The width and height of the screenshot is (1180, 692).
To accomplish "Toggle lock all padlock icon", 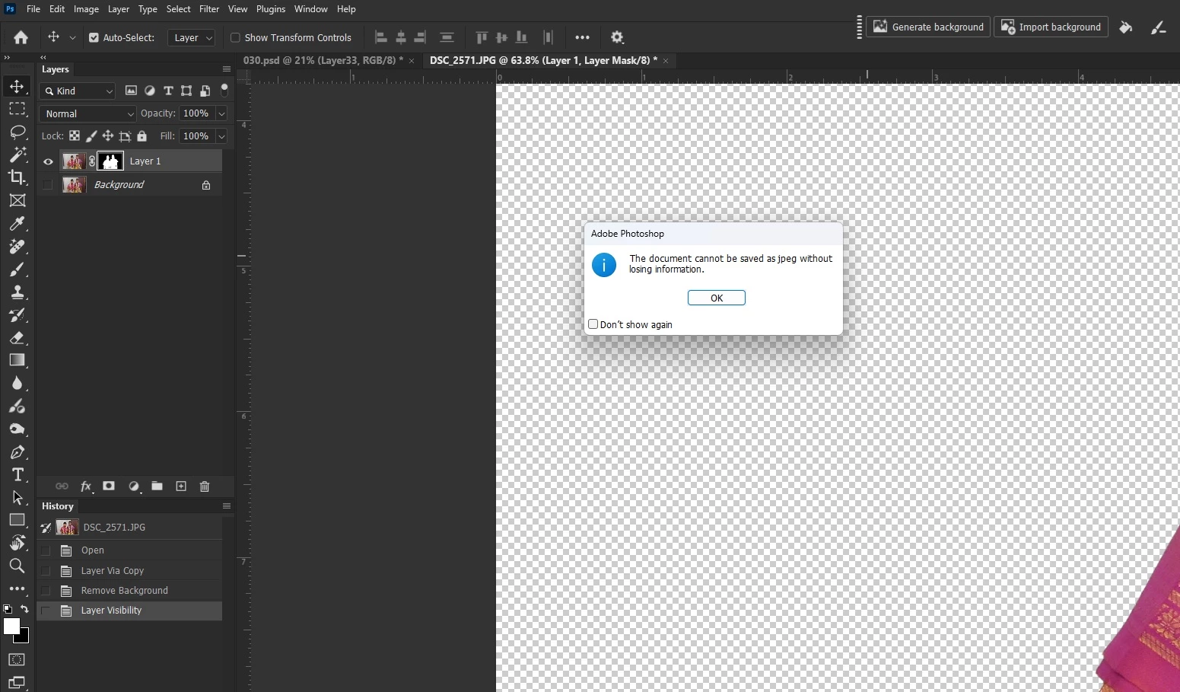I will (x=142, y=136).
